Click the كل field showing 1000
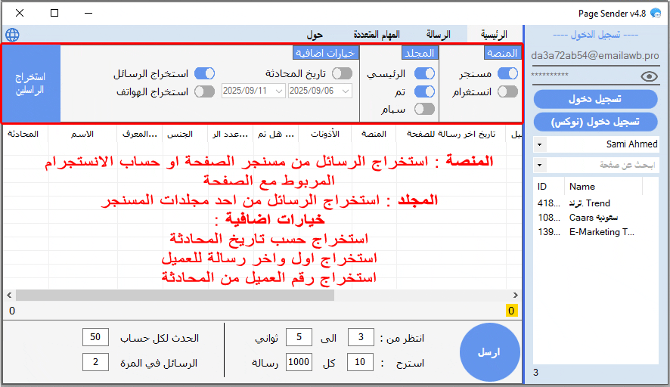Image resolution: width=670 pixels, height=387 pixels. 299,362
